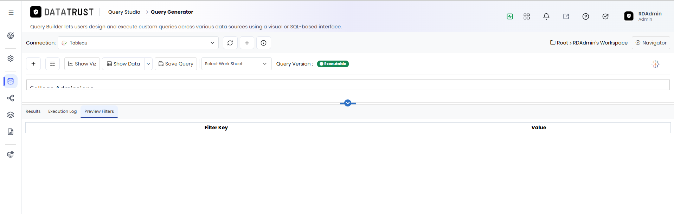Add a new connection with plus button
The height and width of the screenshot is (214, 674).
click(x=247, y=43)
